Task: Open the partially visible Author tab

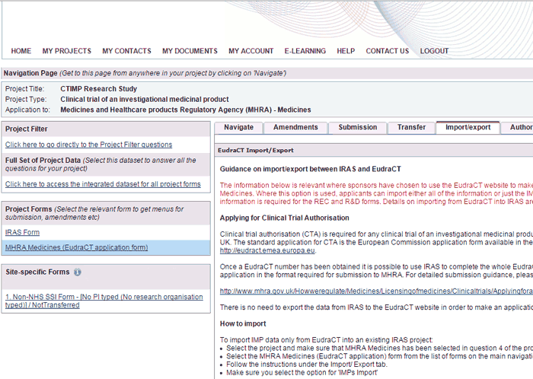Action: point(517,127)
